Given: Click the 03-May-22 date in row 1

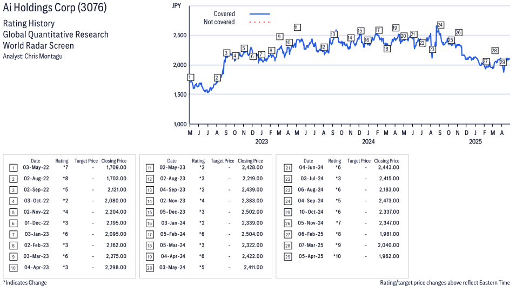Looking at the screenshot, I should click(36, 167).
